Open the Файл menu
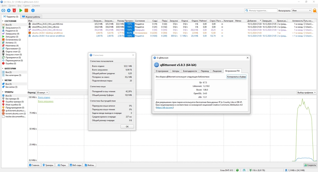The width and height of the screenshot is (318, 172). coord(4,6)
